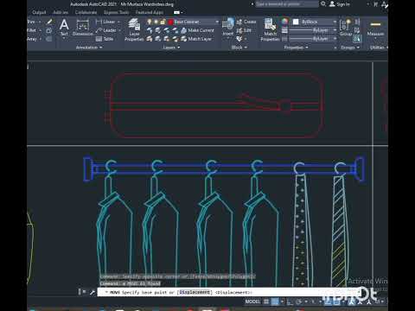Screen dimensions: 415x311
Task: Expand the Properties panel title
Action: click(x=296, y=48)
